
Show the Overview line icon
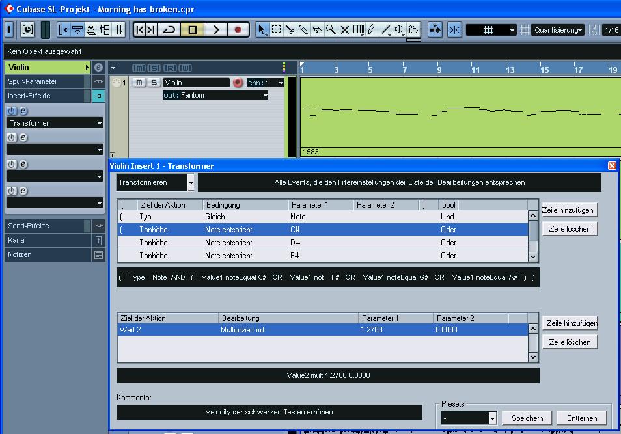(91, 30)
